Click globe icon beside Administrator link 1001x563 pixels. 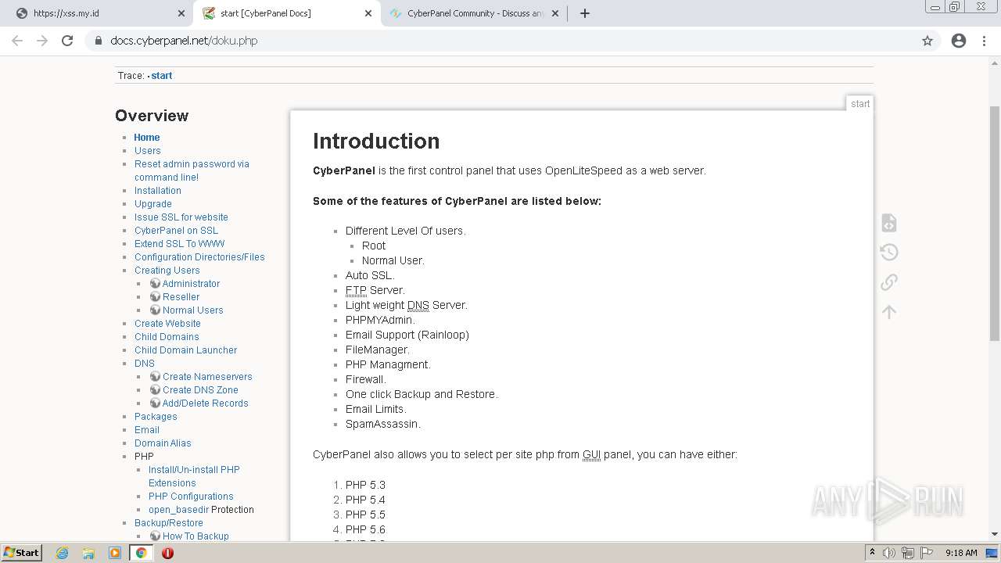point(155,283)
